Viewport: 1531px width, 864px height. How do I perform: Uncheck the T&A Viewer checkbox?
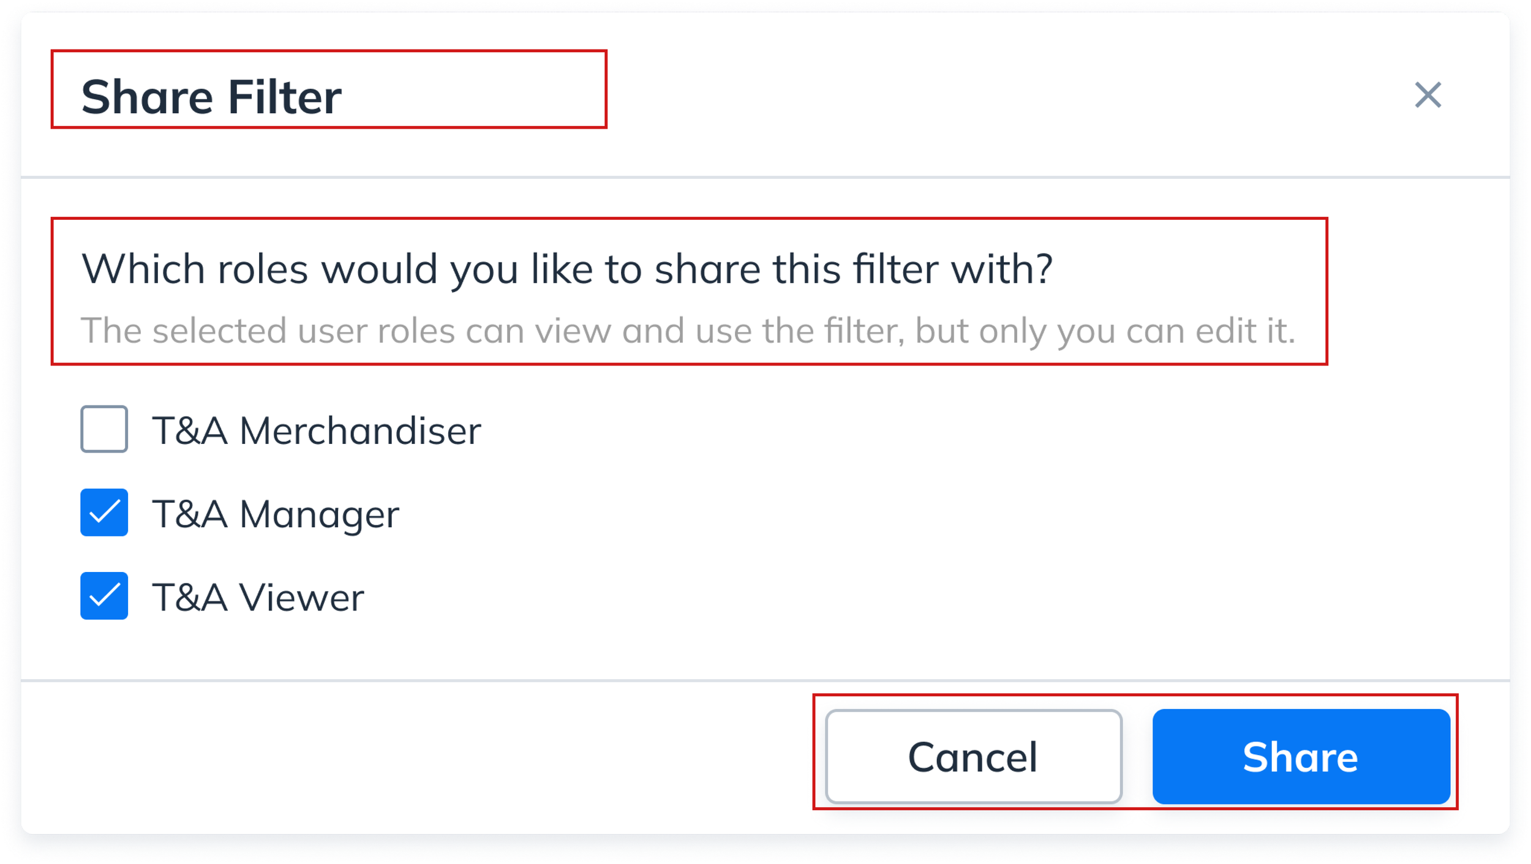(104, 596)
